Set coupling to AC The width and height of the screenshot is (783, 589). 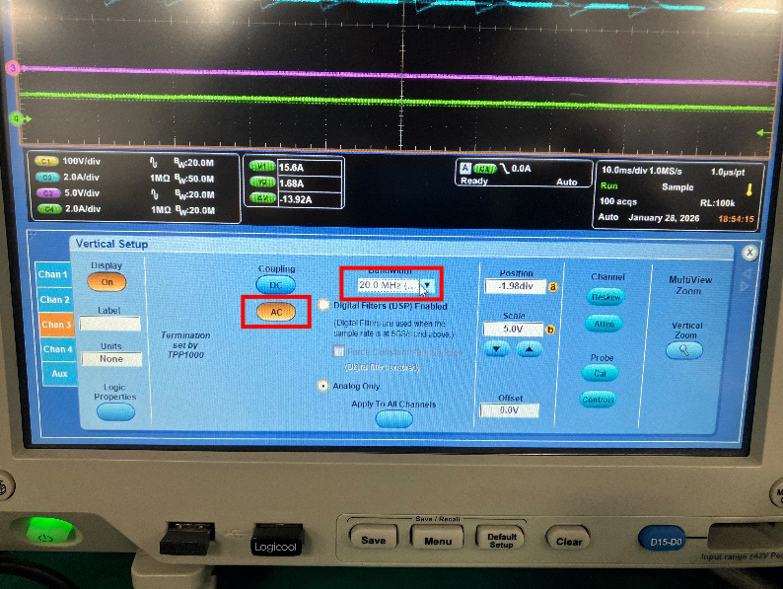(x=276, y=312)
